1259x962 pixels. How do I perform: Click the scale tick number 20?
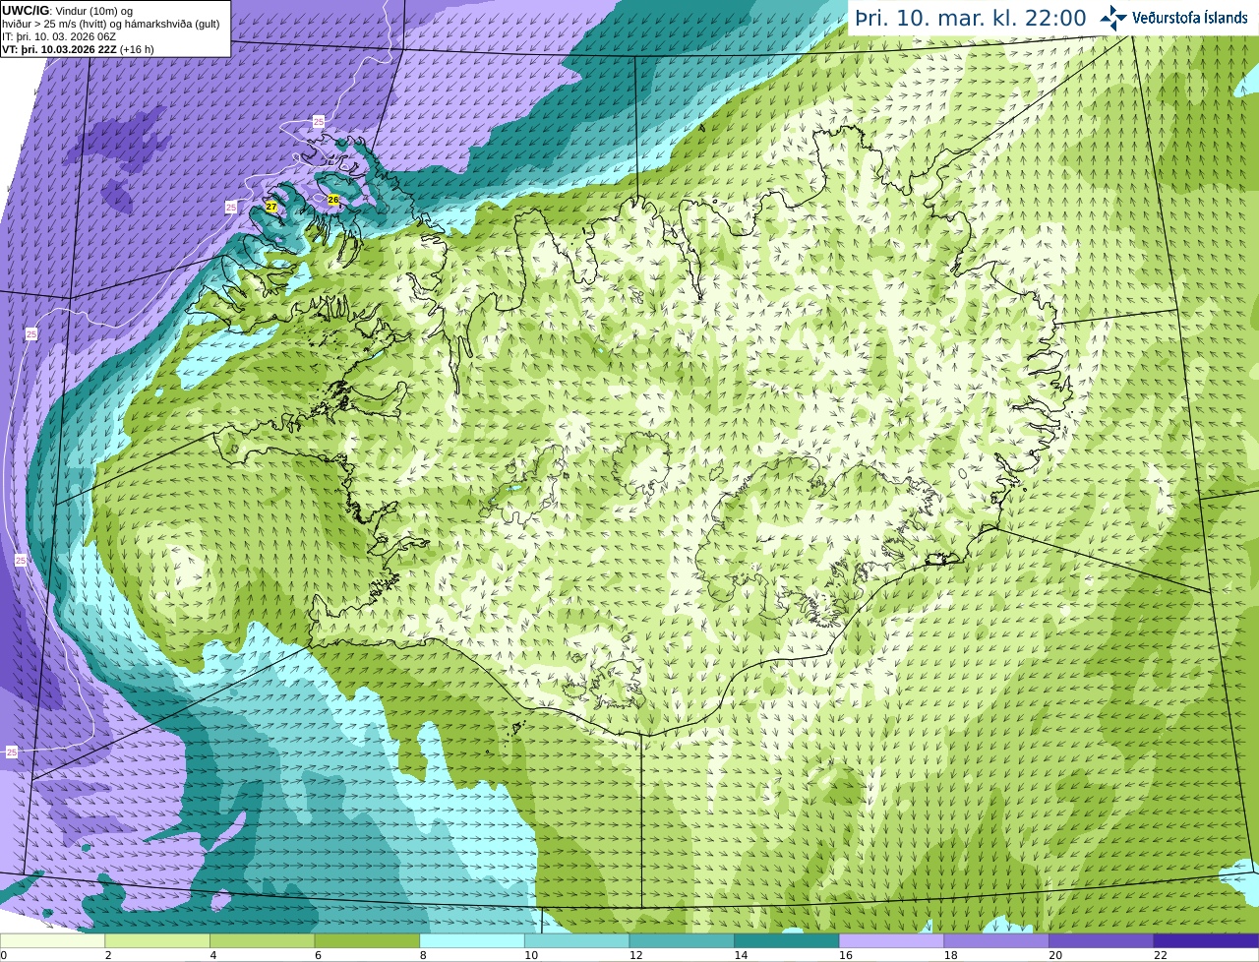coord(1055,955)
